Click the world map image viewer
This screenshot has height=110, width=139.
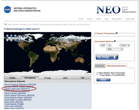coord(48,54)
